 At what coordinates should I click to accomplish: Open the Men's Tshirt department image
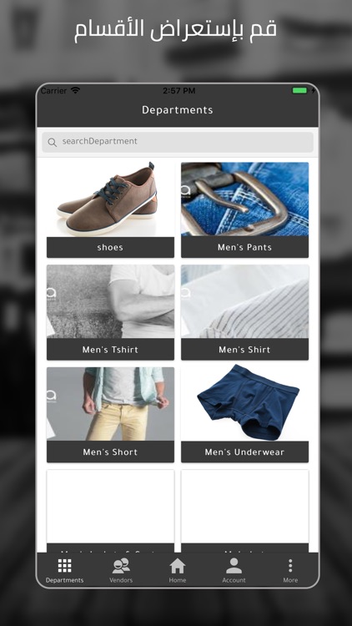pos(110,301)
